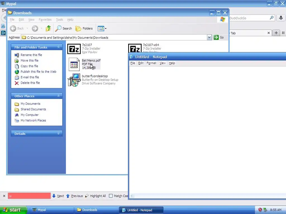Viewport: 286px width, 214px height.
Task: Close the current Mypal tab
Action: [x=268, y=33]
